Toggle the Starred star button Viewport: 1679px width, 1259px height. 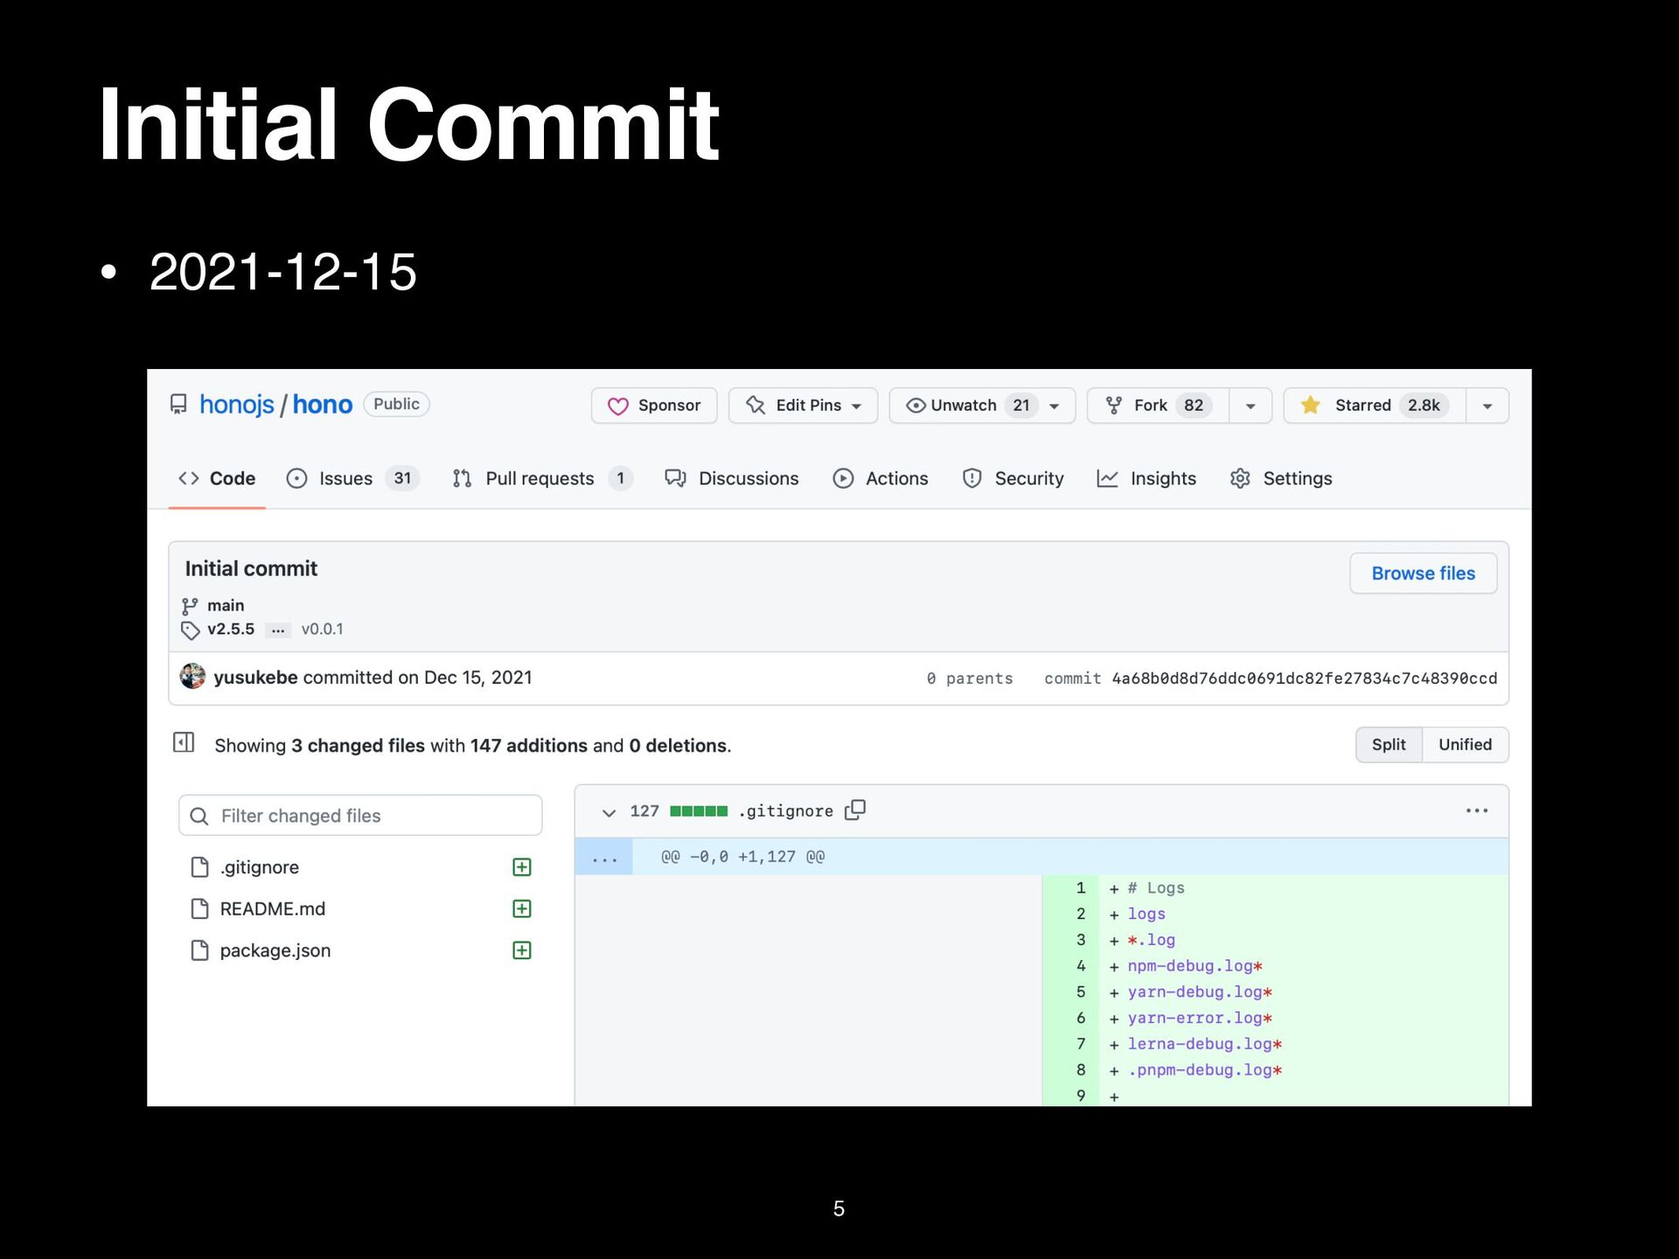pyautogui.click(x=1375, y=406)
